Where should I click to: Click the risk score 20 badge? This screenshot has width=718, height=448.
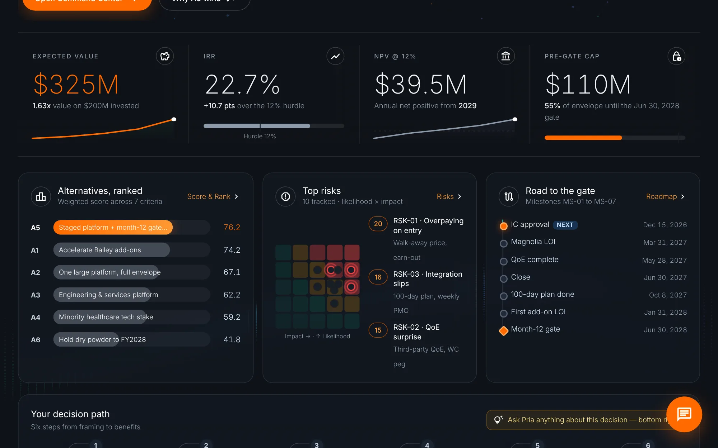click(x=378, y=224)
